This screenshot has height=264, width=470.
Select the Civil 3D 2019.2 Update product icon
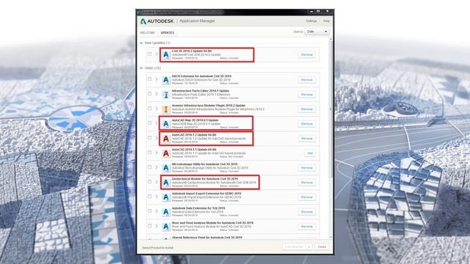click(166, 55)
